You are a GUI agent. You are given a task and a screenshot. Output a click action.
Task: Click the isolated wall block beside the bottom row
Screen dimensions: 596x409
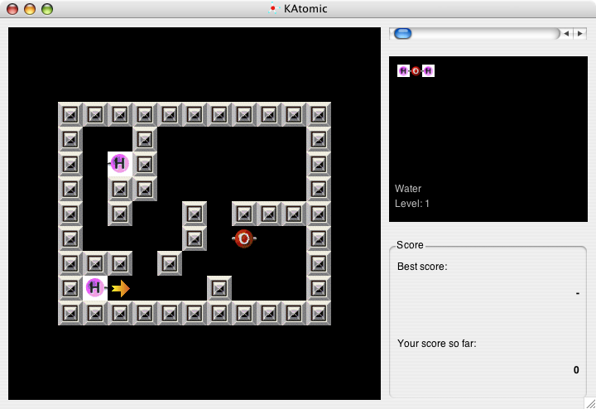pos(219,288)
